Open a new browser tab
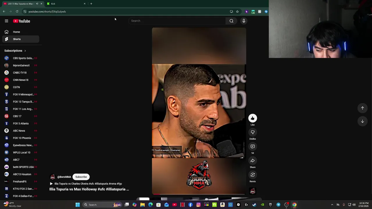Image resolution: width=372 pixels, height=209 pixels. pos(91,4)
